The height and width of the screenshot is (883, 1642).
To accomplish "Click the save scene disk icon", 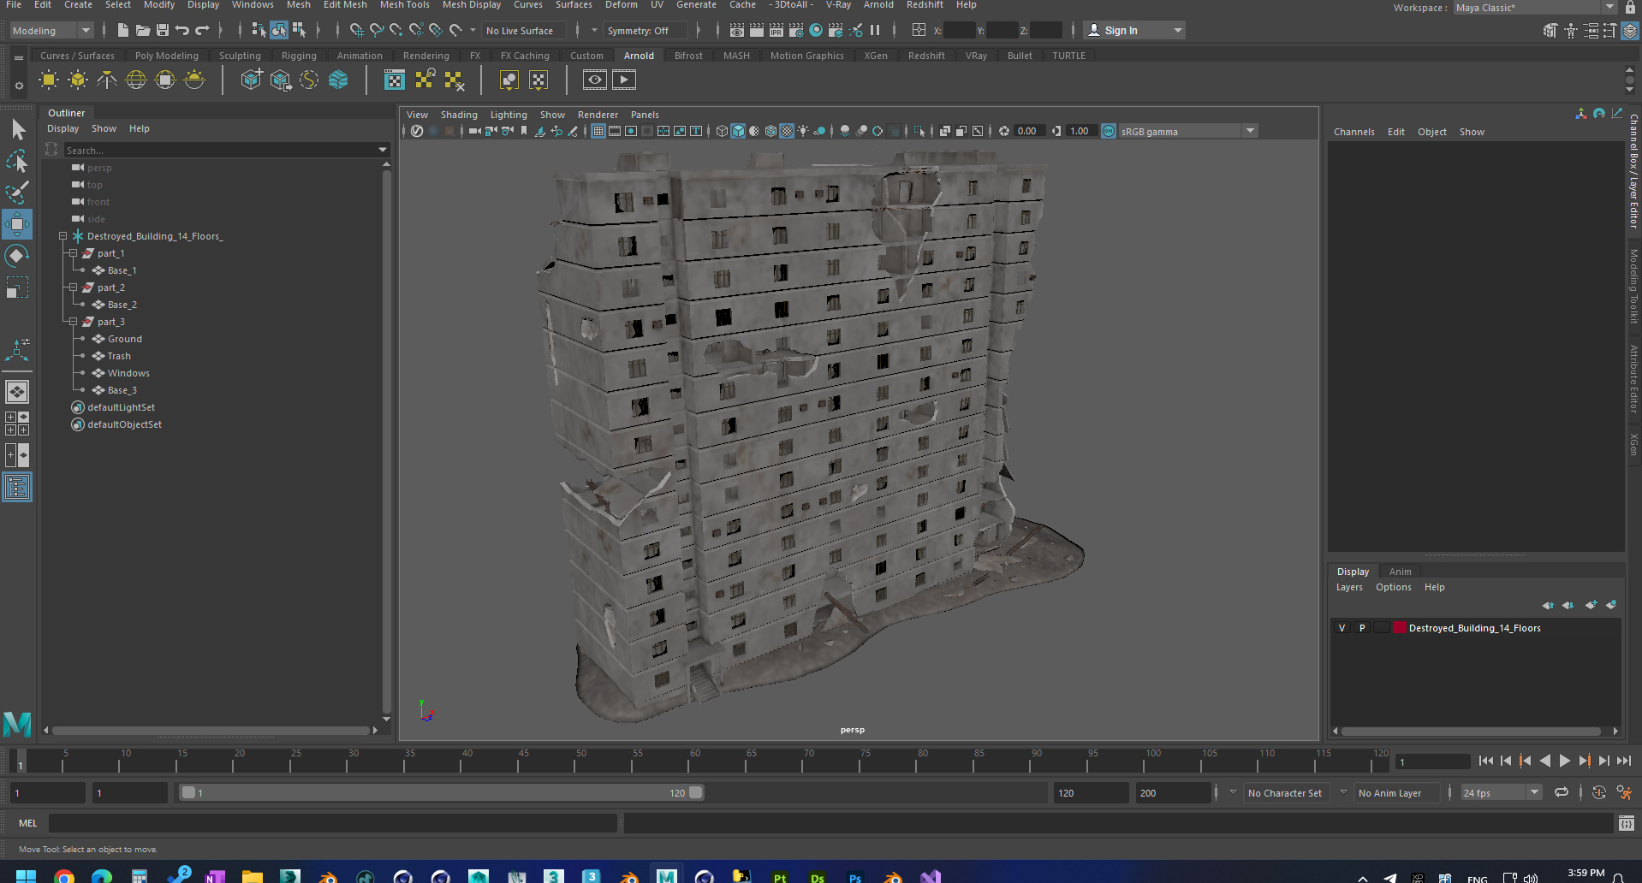I will coord(162,31).
